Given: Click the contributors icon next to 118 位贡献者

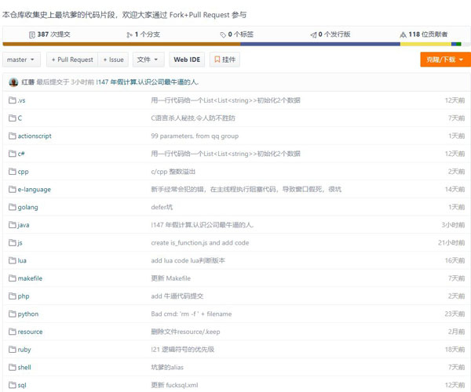Looking at the screenshot, I should pyautogui.click(x=403, y=34).
